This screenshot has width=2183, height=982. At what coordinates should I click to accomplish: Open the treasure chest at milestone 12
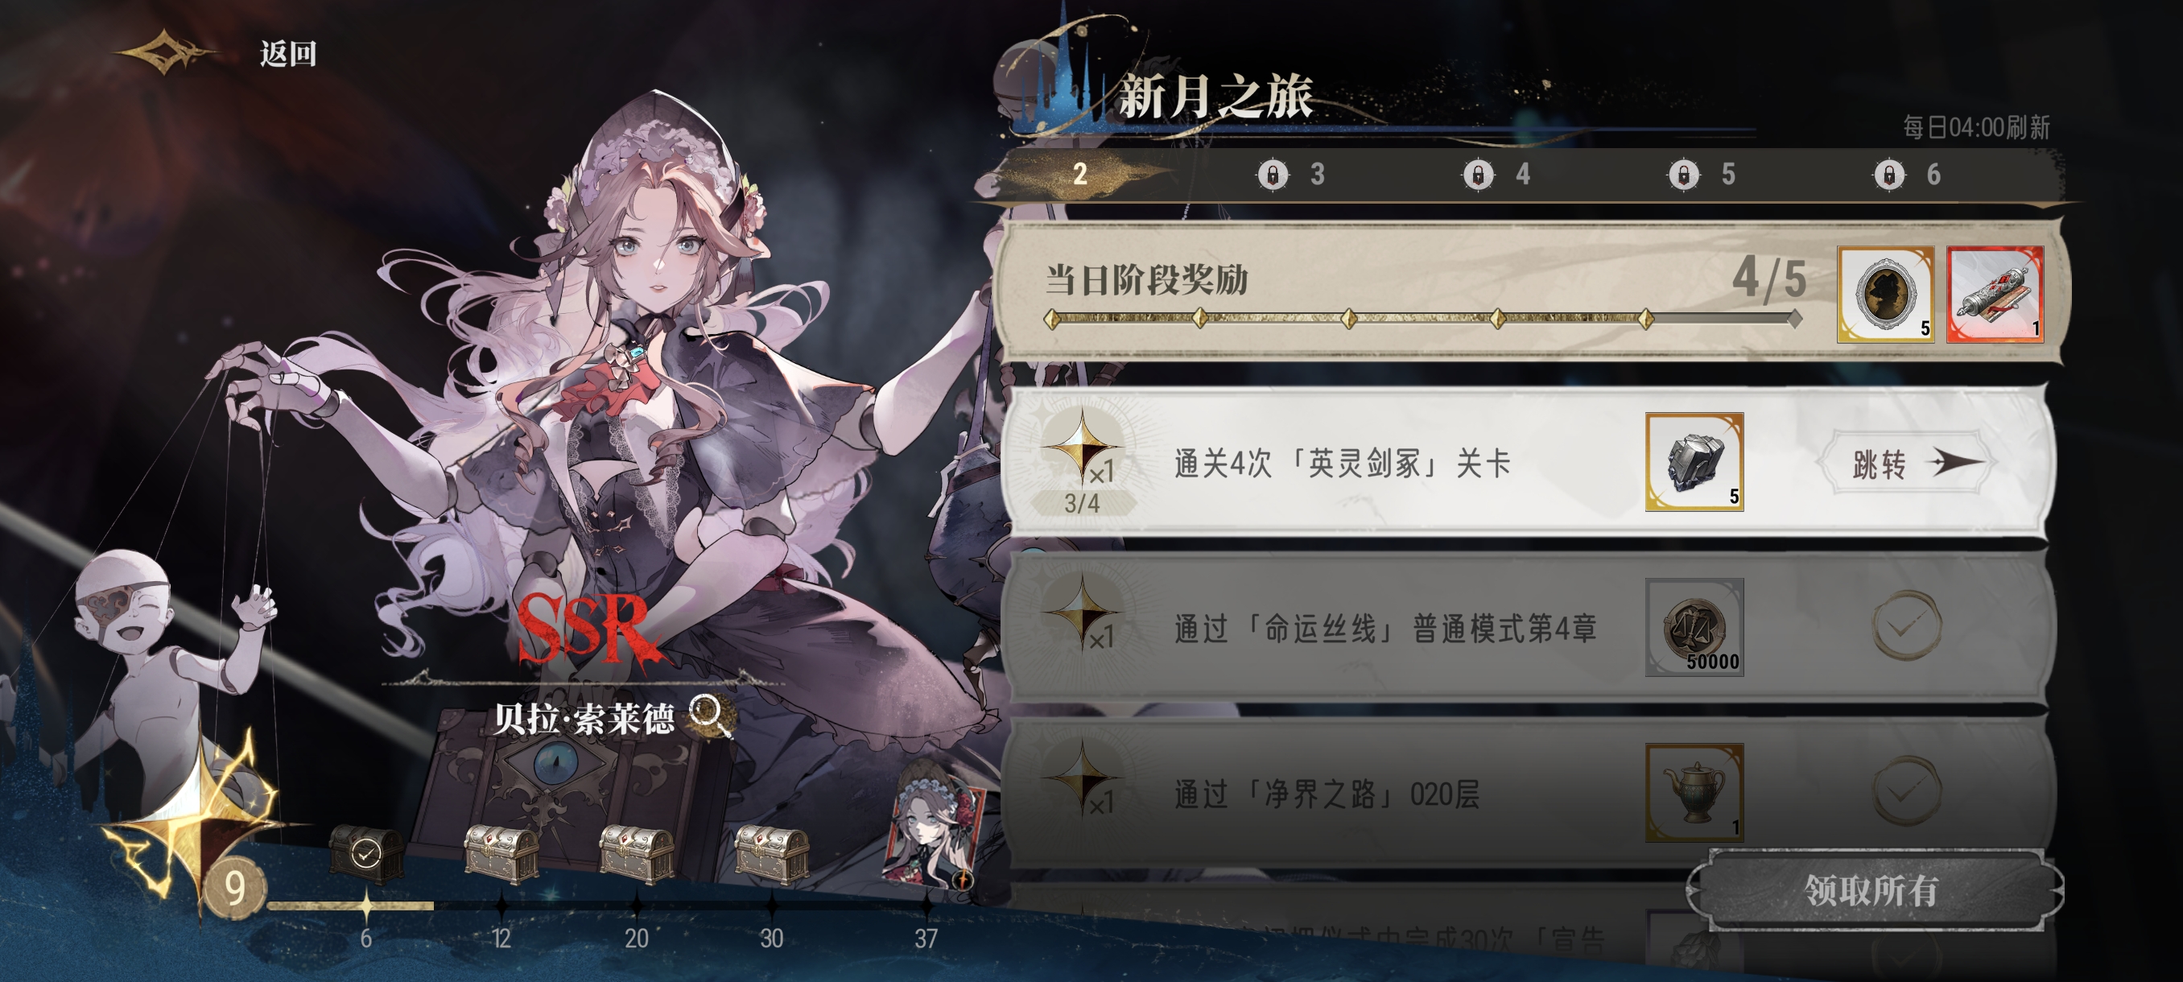pyautogui.click(x=501, y=853)
